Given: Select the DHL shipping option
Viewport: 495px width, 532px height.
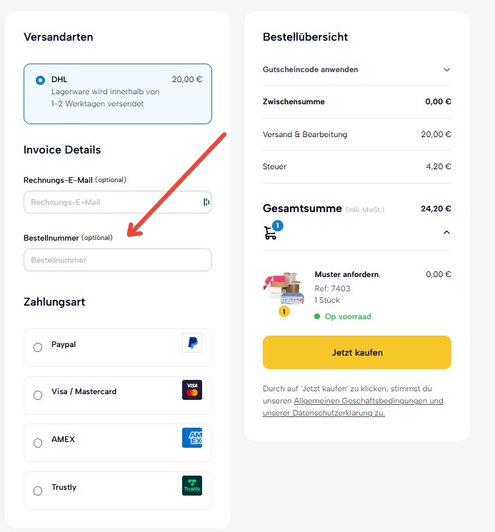Looking at the screenshot, I should coord(41,80).
